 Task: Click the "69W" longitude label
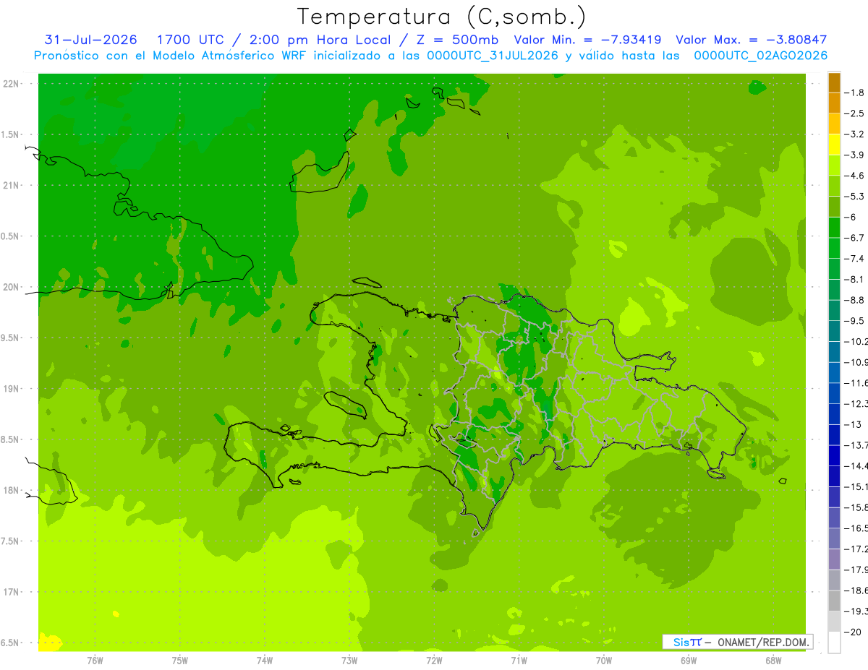[689, 660]
